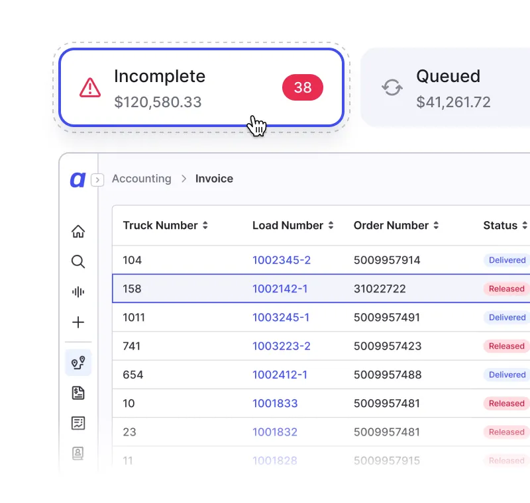
Task: Click the red 38 count badge
Action: (303, 87)
